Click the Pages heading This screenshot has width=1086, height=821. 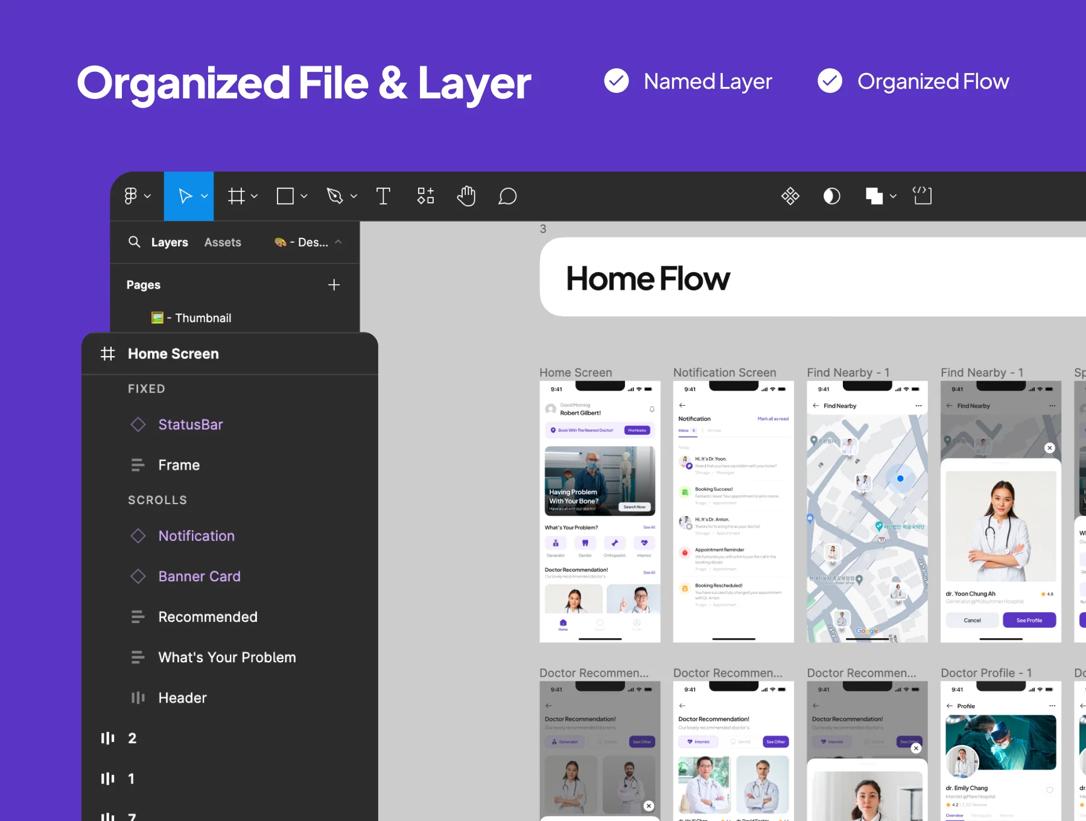click(x=144, y=285)
